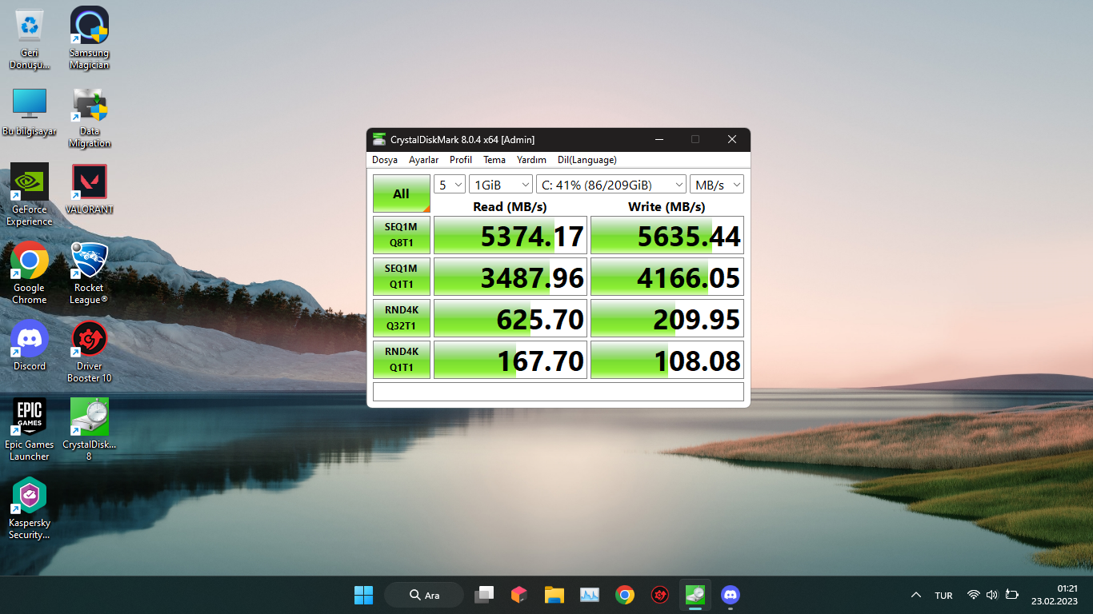1093x614 pixels.
Task: Click the 209.95 write result
Action: click(667, 318)
